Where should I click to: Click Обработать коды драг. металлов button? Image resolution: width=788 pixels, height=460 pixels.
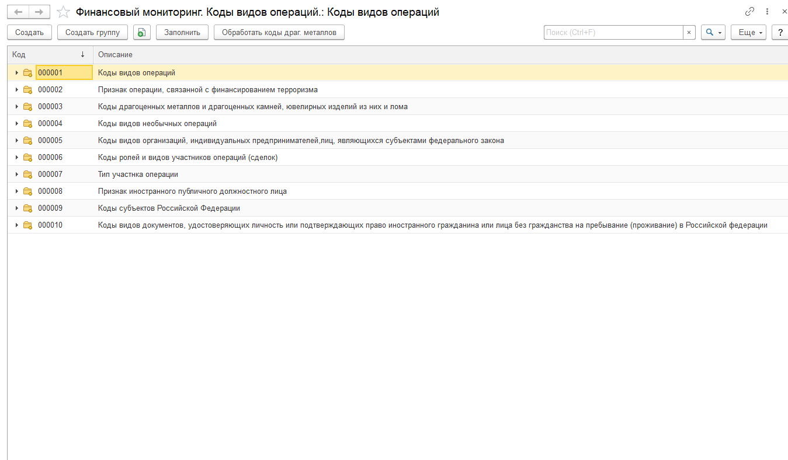(x=279, y=33)
